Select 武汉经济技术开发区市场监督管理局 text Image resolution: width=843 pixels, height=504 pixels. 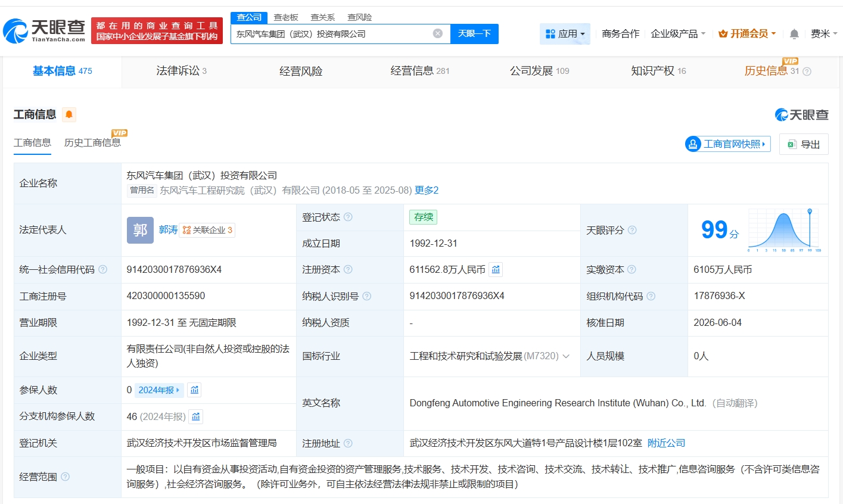coord(201,443)
